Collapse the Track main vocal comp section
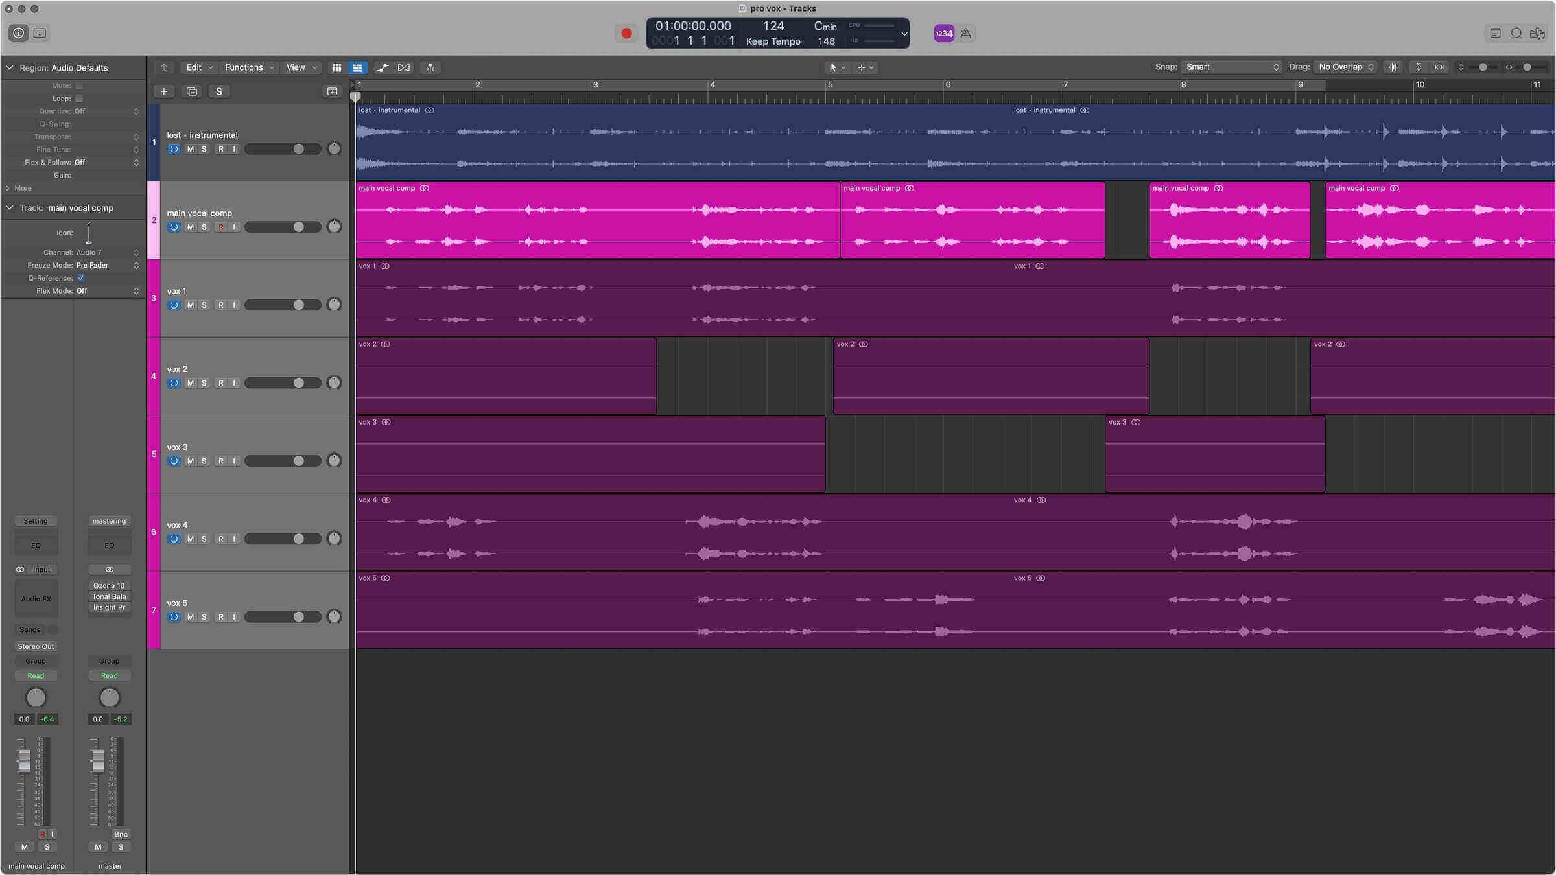 9,208
